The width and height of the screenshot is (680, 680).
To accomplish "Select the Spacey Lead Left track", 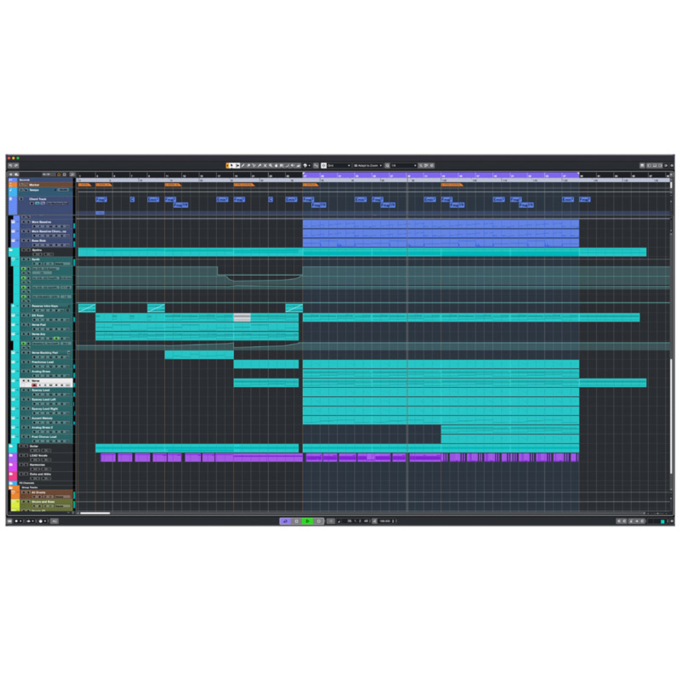I will pos(44,399).
